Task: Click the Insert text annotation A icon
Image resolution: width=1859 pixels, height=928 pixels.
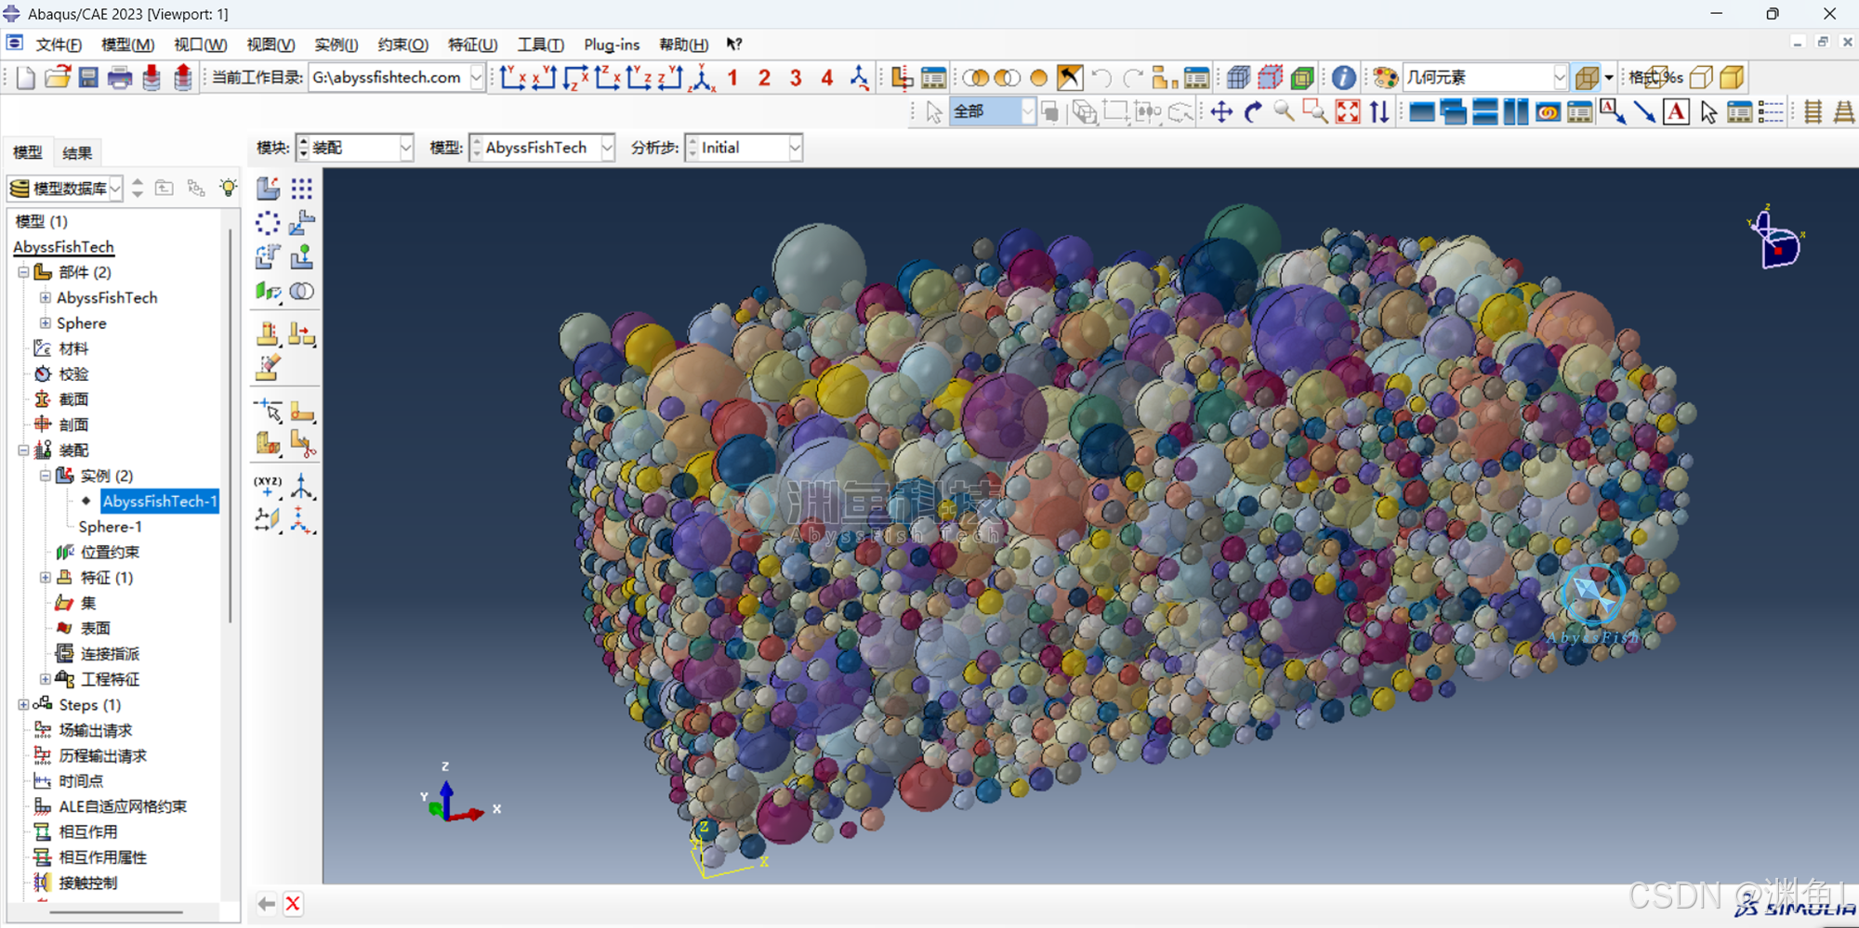Action: pyautogui.click(x=1676, y=112)
